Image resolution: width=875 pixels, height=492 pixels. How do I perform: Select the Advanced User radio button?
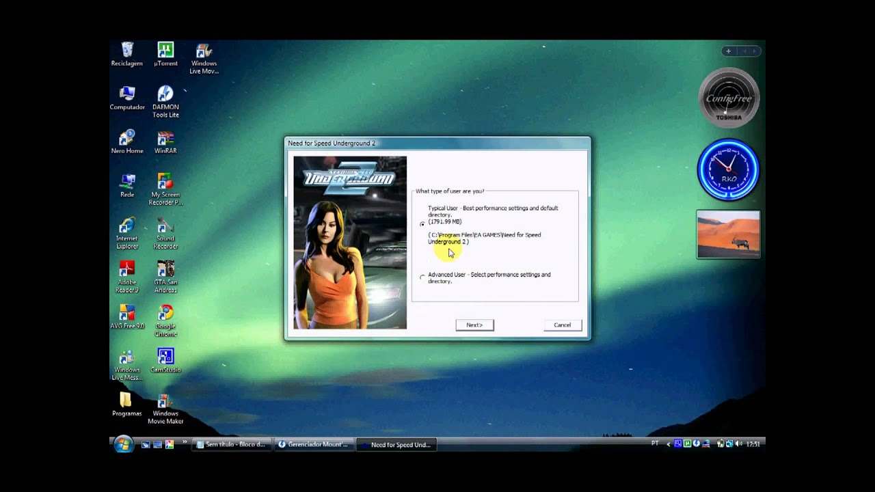[422, 277]
